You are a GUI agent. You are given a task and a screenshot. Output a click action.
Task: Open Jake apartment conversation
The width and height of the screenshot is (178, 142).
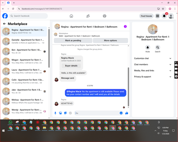[24, 91]
